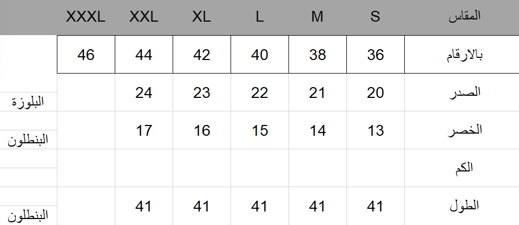The width and height of the screenshot is (519, 225).
Task: Click the XXXL size header cell
Action: (86, 17)
